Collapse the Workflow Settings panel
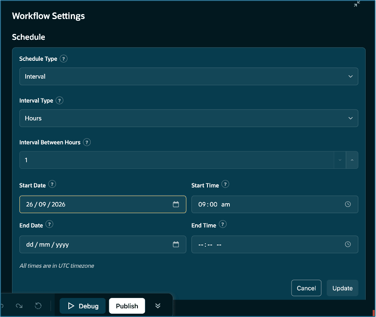Image resolution: width=376 pixels, height=317 pixels. [357, 4]
